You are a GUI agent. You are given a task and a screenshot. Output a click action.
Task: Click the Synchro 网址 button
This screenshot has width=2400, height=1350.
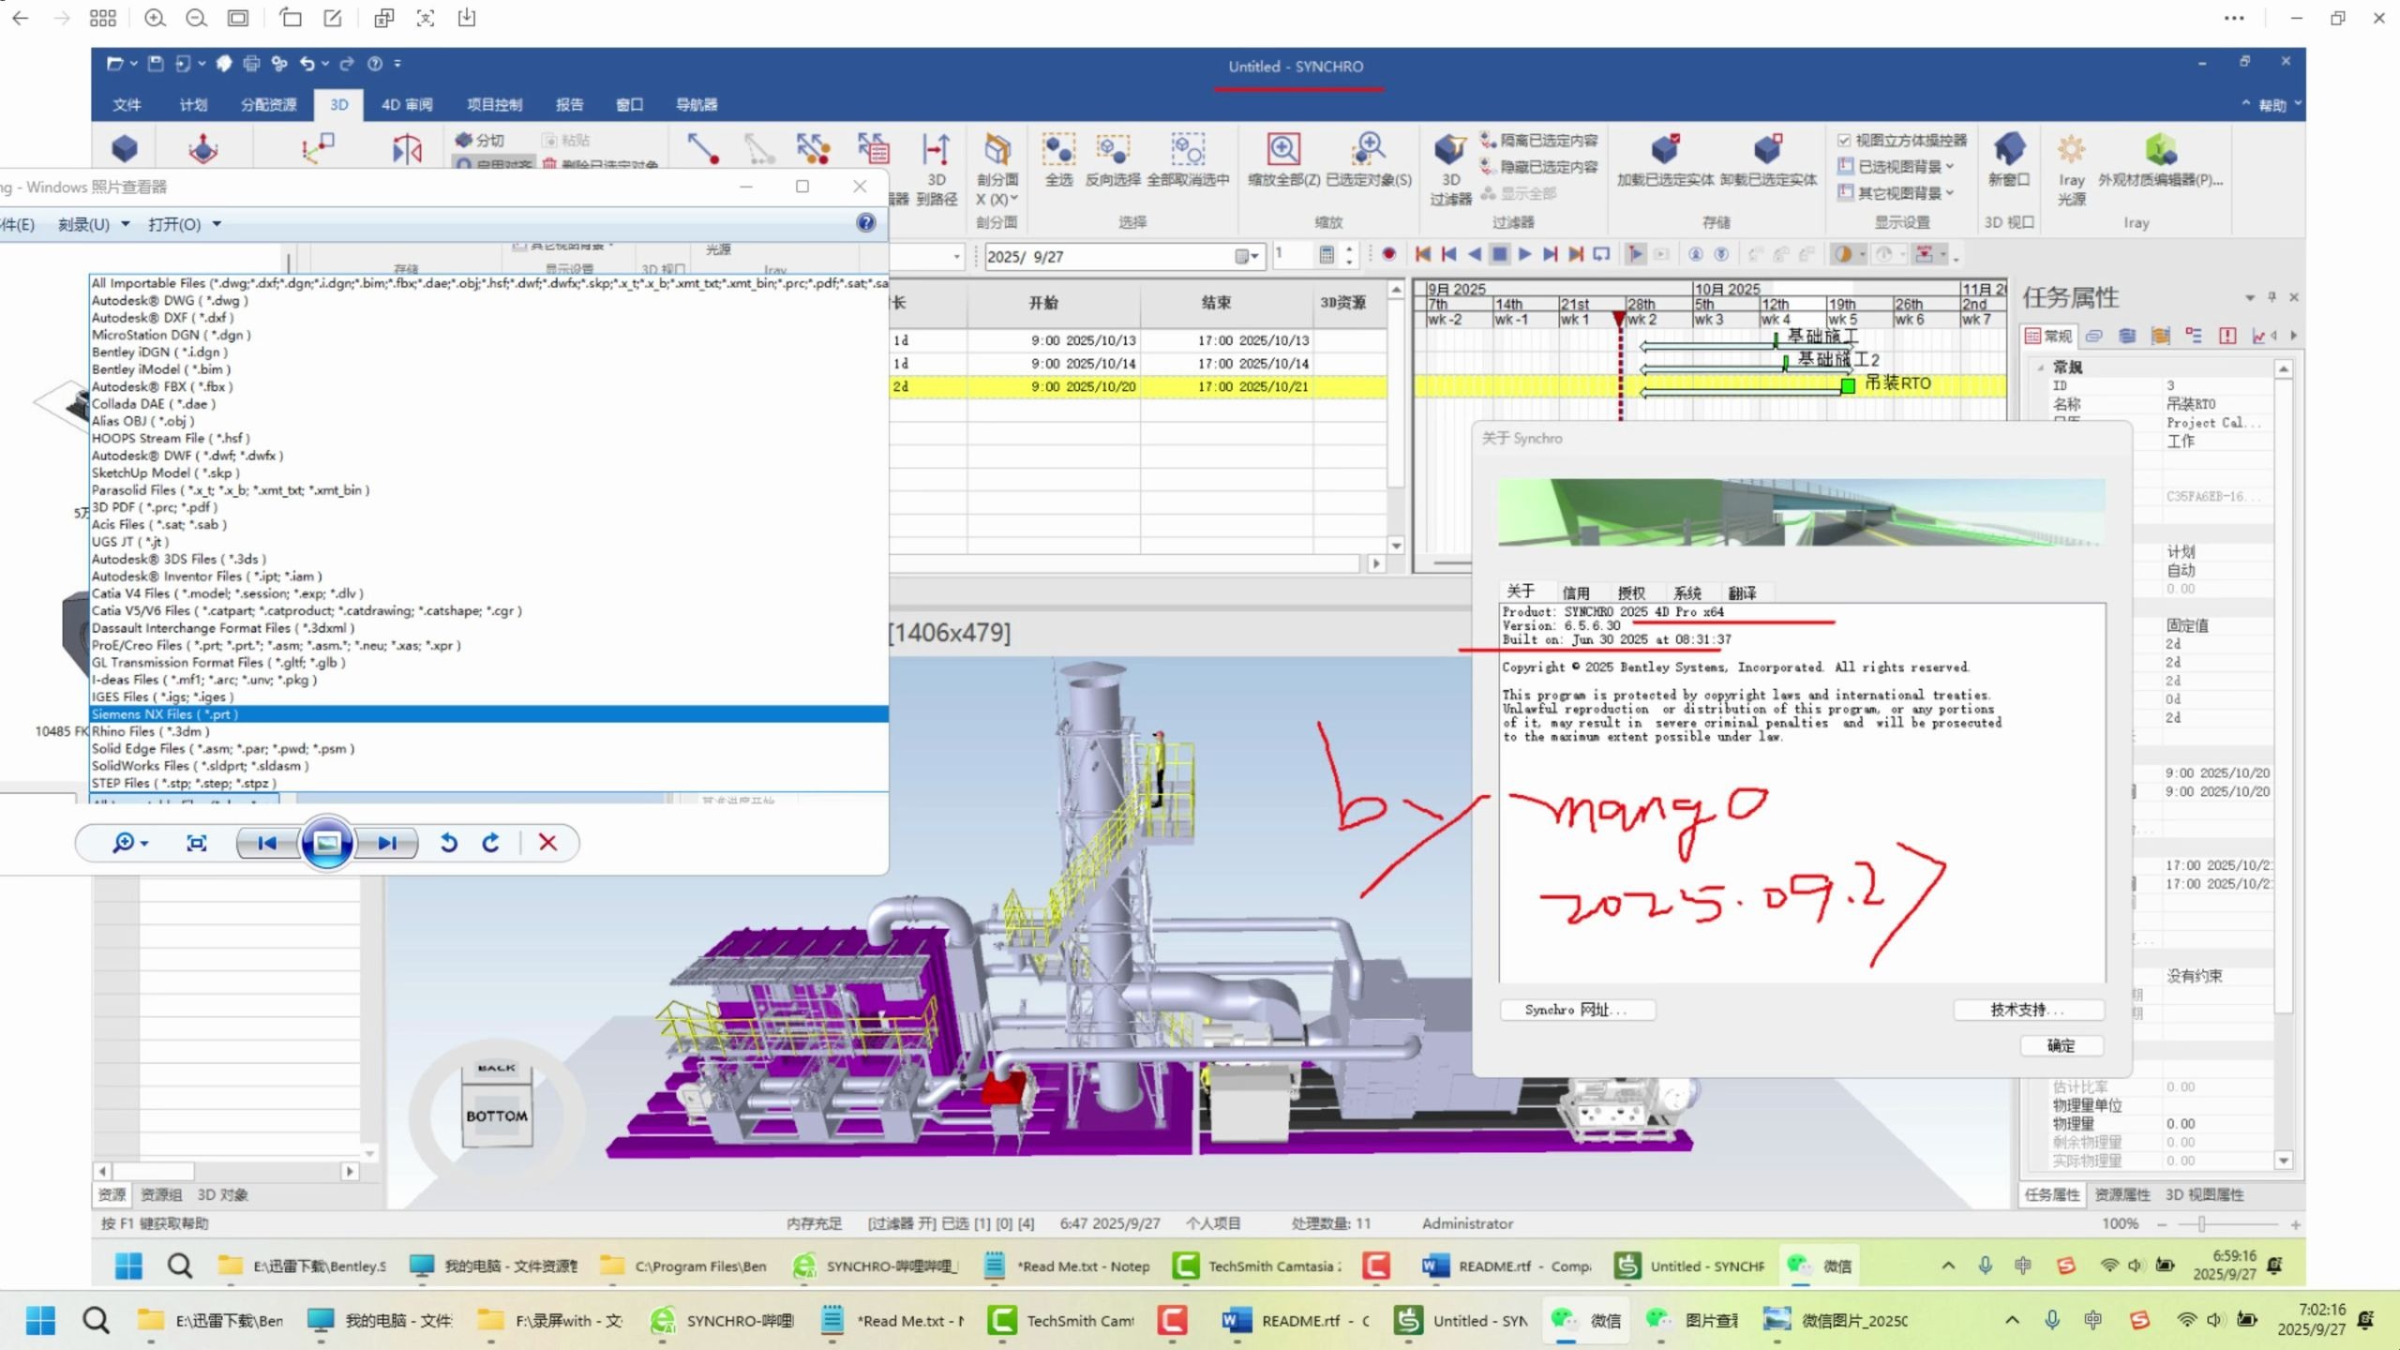click(x=1576, y=1010)
